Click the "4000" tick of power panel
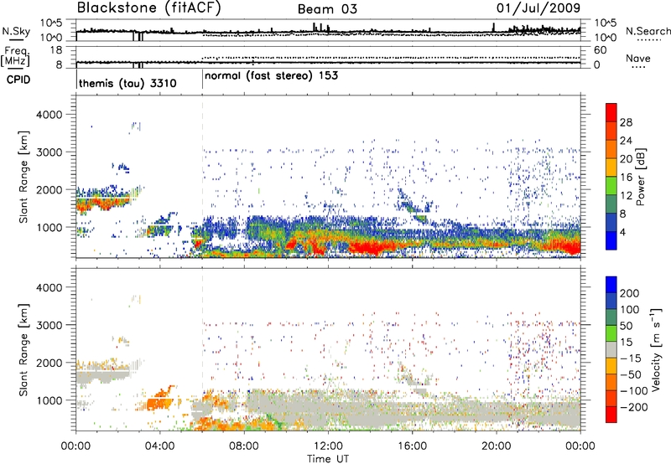This screenshot has width=671, height=464. pos(49,115)
